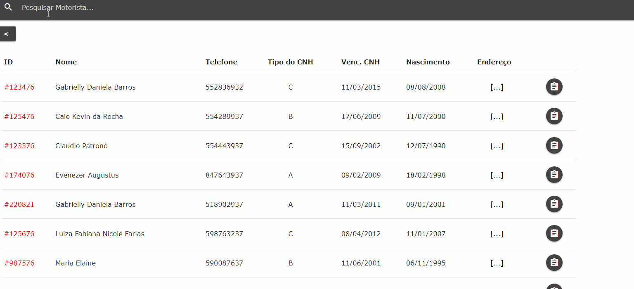Open driver ID #987576

coord(19,263)
